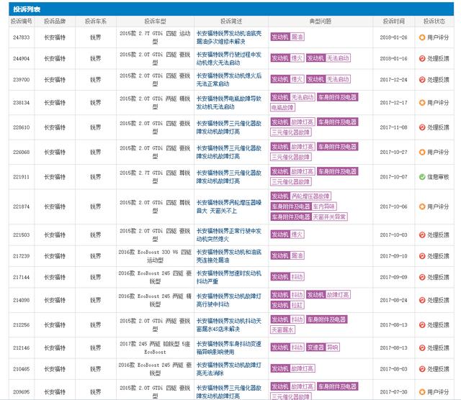Open the 三元催化器故障 complaint link in row 221911
Viewport: 461px width, 400px height.
[x=229, y=177]
